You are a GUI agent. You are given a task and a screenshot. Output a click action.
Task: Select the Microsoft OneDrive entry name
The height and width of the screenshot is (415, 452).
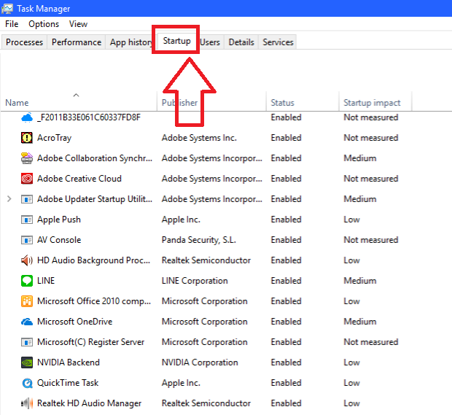pos(74,322)
